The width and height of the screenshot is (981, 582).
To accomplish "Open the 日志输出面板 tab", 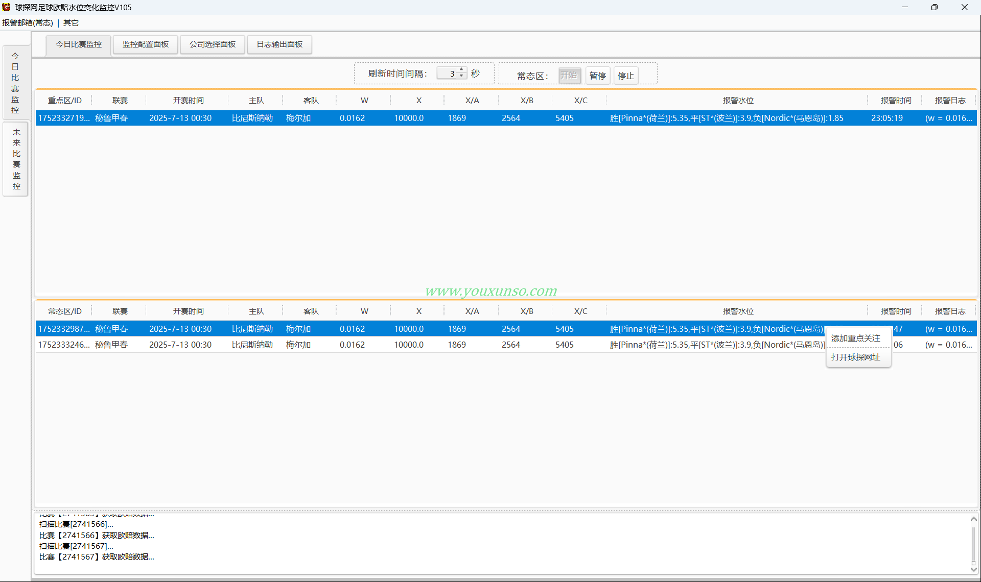I will coord(279,44).
